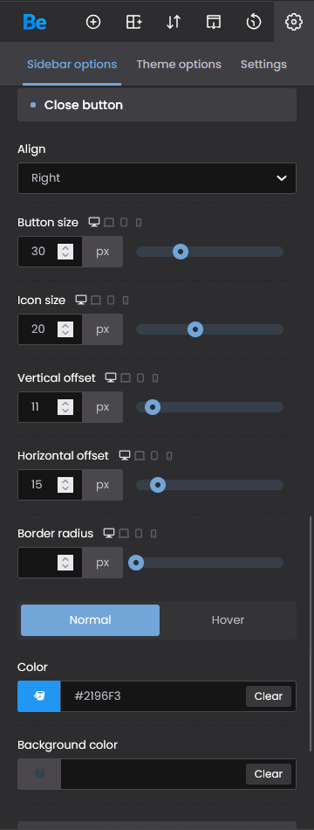The width and height of the screenshot is (314, 830).
Task: Select mobile device icon for Border radius
Action: tap(154, 534)
